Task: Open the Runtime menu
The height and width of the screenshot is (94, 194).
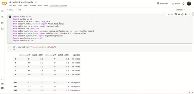Action: pos(33,6)
